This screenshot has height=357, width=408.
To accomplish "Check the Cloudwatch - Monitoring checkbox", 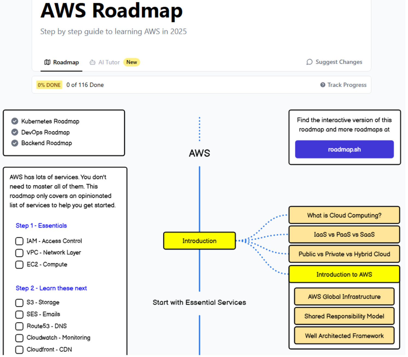I will (19, 338).
